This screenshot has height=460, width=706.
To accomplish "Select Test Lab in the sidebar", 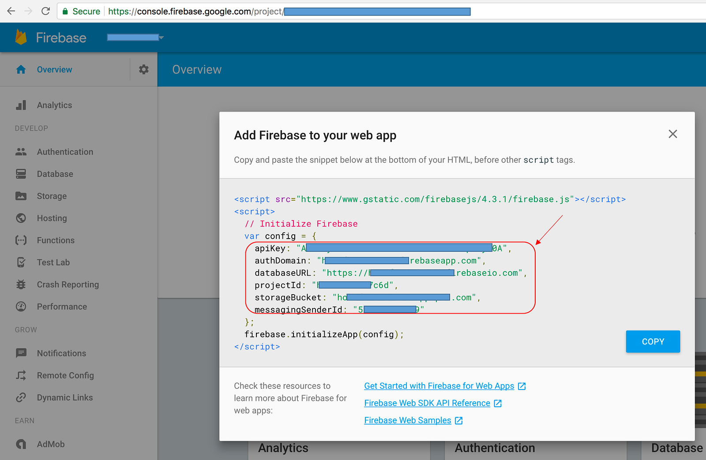I will (53, 262).
